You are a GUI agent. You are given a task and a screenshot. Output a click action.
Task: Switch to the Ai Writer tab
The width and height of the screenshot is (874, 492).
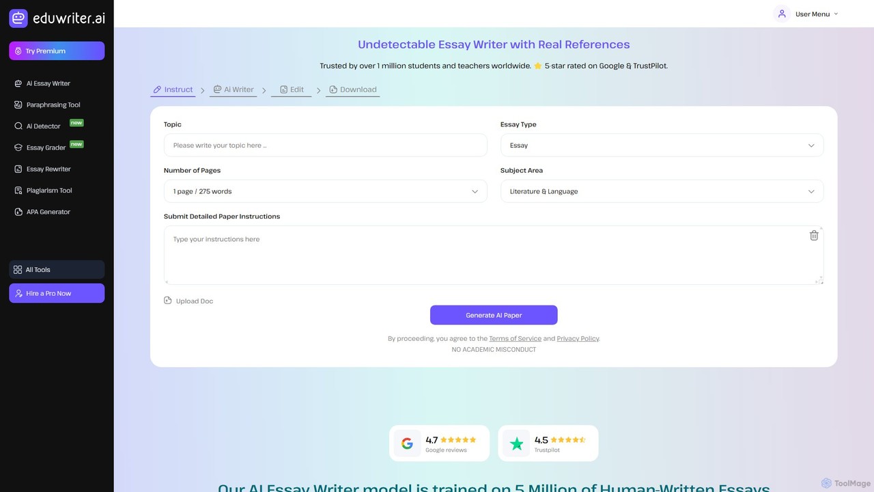coord(233,90)
